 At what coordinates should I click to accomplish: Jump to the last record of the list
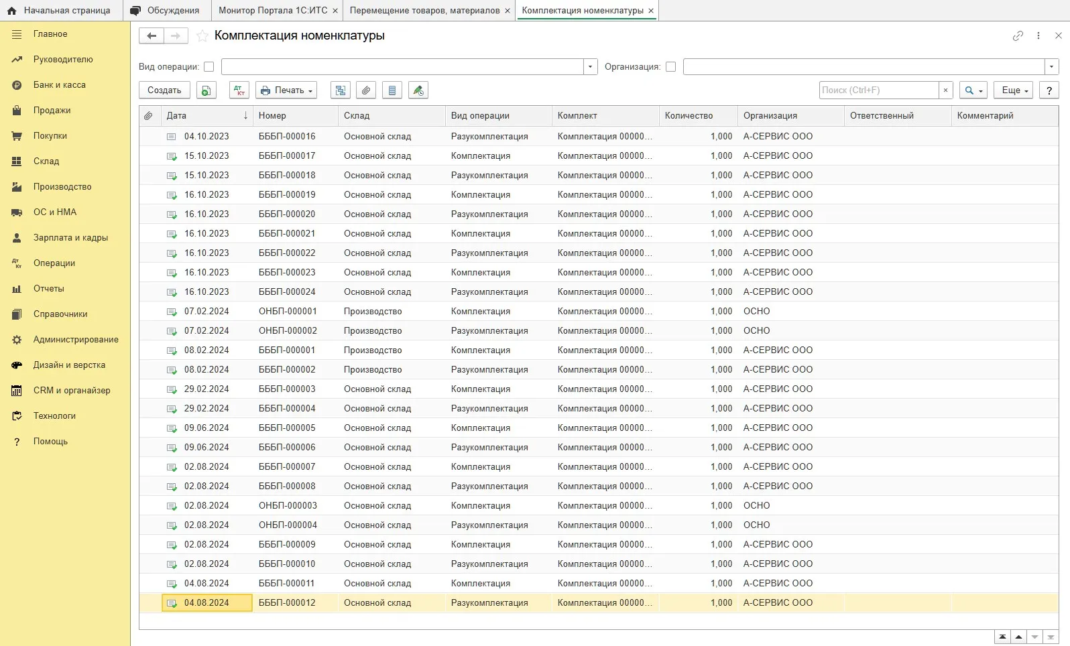pyautogui.click(x=1051, y=637)
